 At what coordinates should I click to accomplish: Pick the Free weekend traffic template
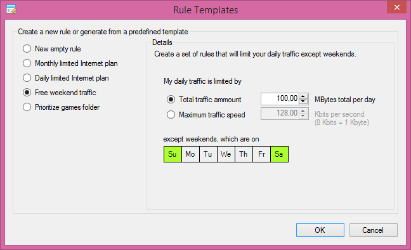point(59,93)
